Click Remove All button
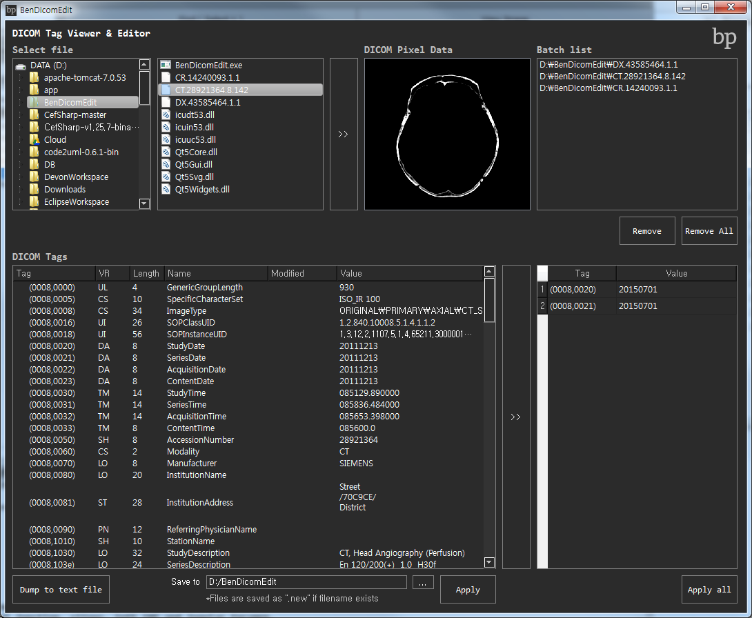This screenshot has height=618, width=752. coord(709,231)
